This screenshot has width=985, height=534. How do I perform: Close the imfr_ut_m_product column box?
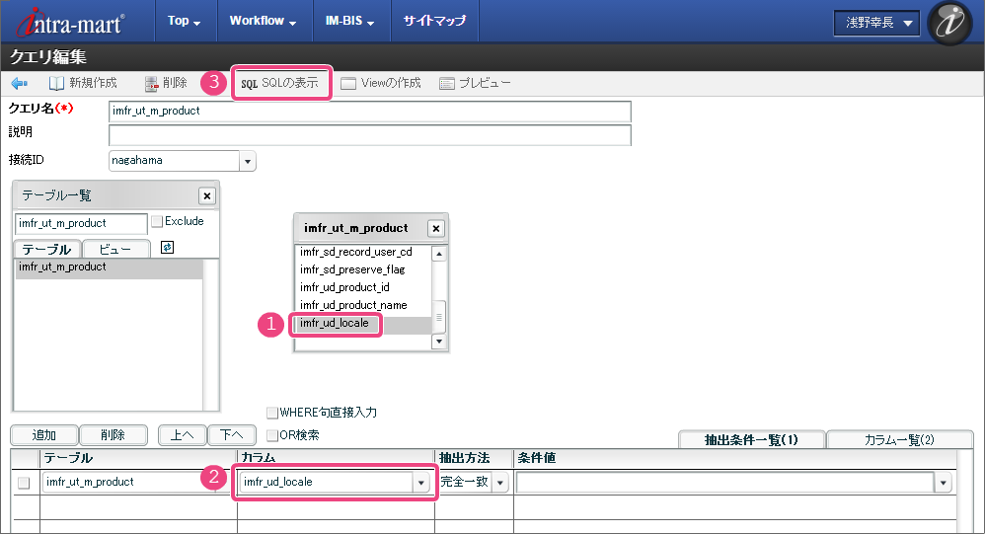pyautogui.click(x=436, y=229)
